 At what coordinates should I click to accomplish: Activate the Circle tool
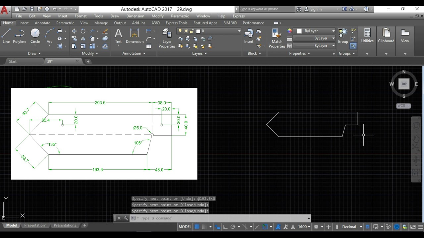point(35,36)
